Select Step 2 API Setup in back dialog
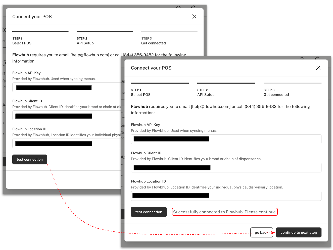Image resolution: width=333 pixels, height=250 pixels. coord(105,38)
